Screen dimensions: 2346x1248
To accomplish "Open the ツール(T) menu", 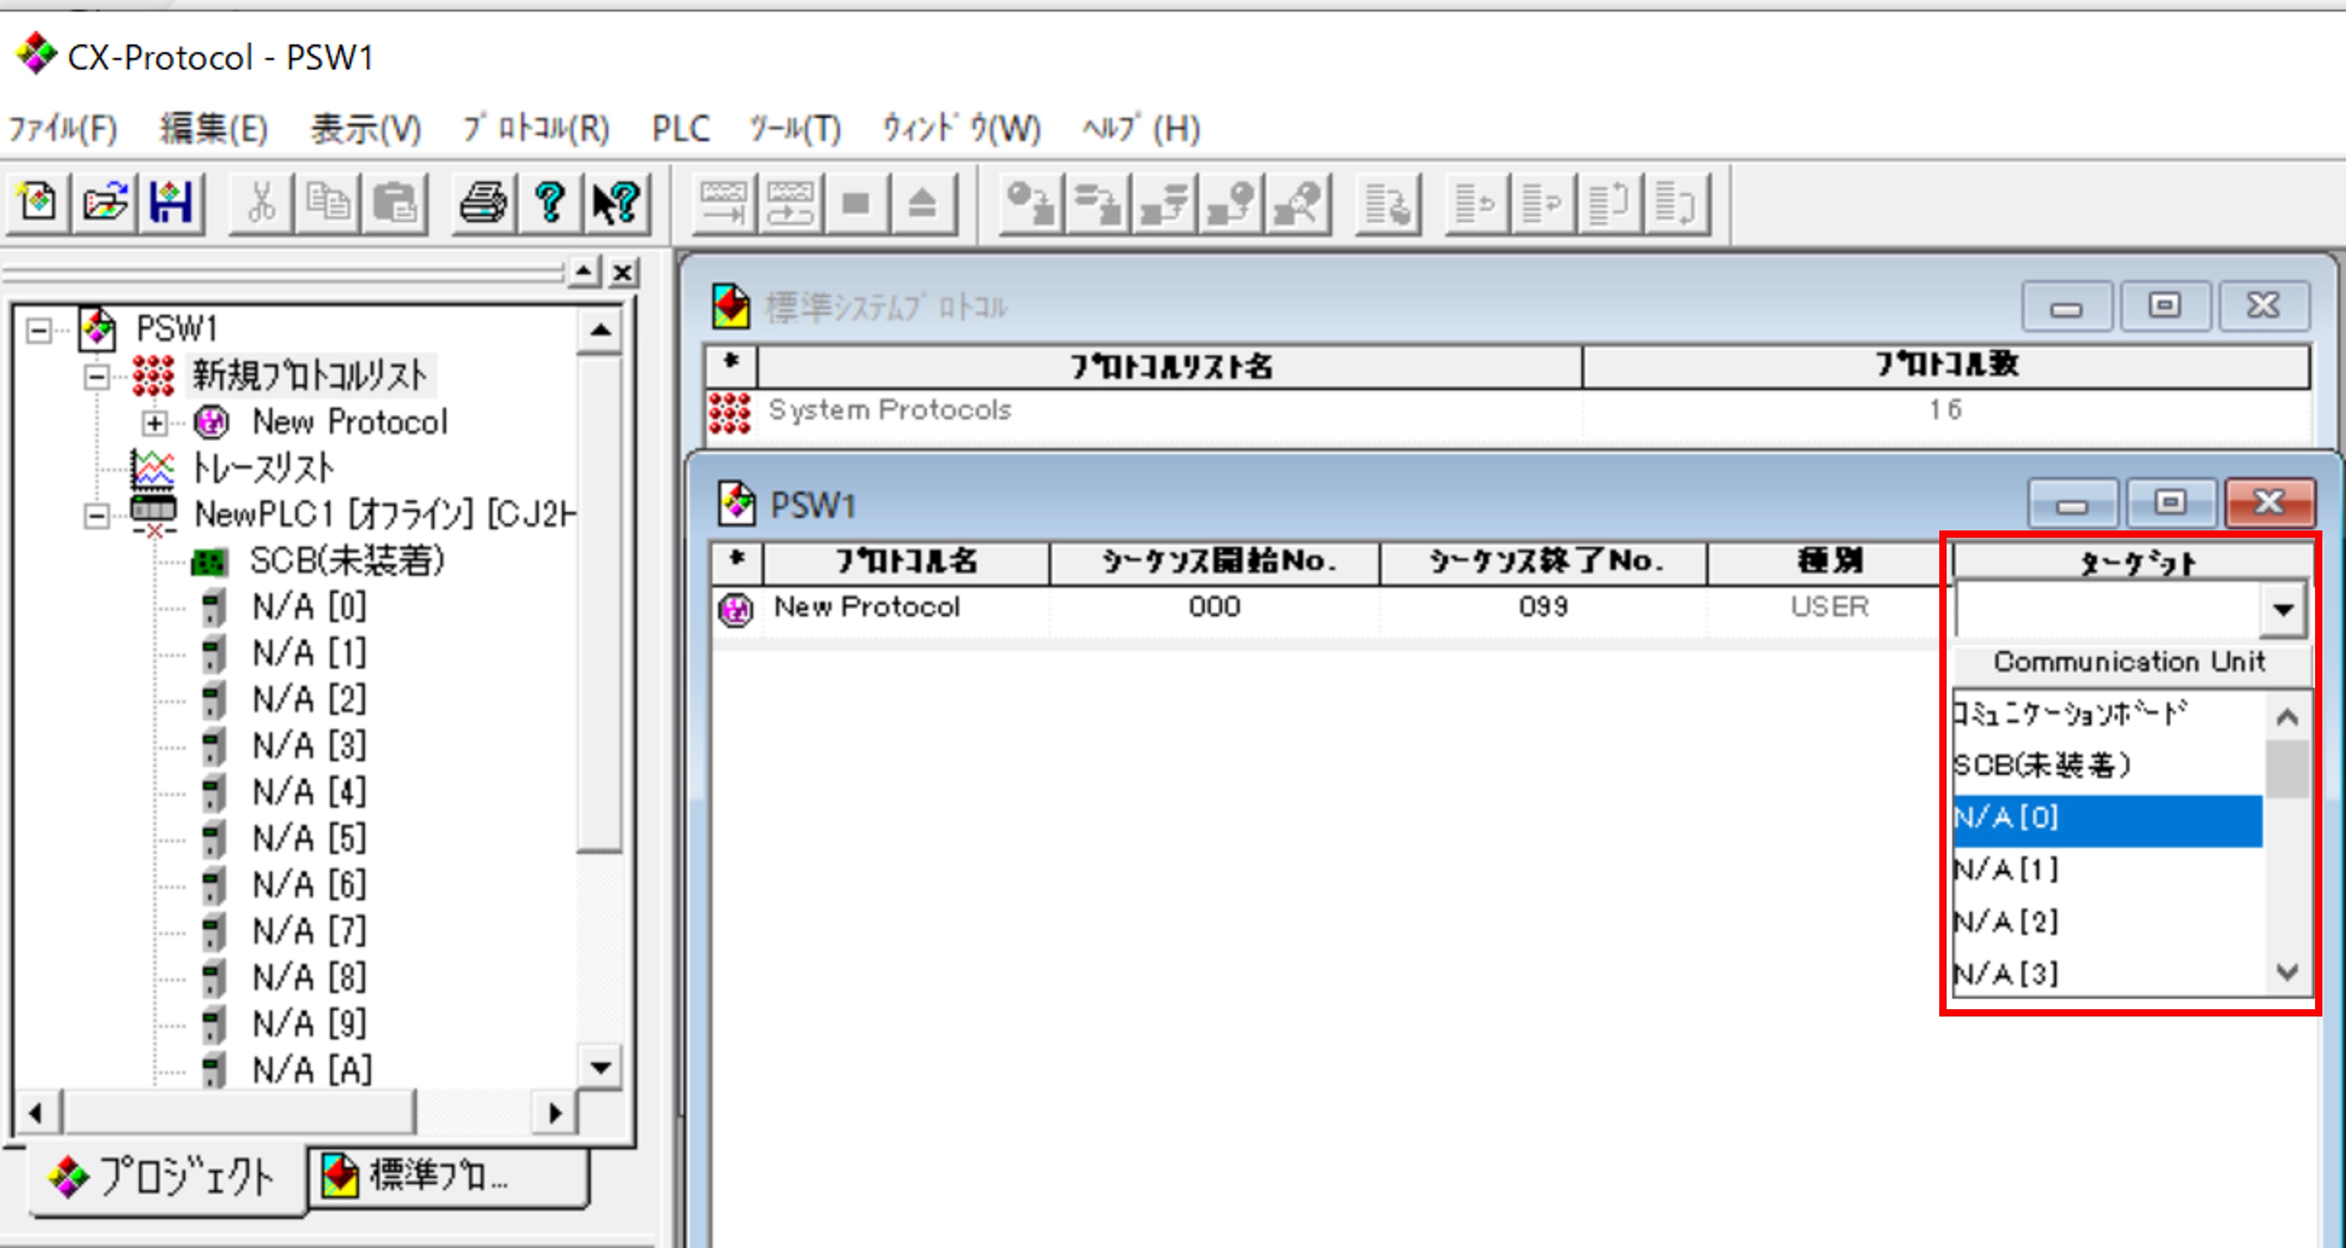I will (794, 129).
